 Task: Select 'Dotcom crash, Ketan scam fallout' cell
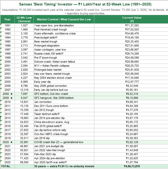[x=64, y=62]
